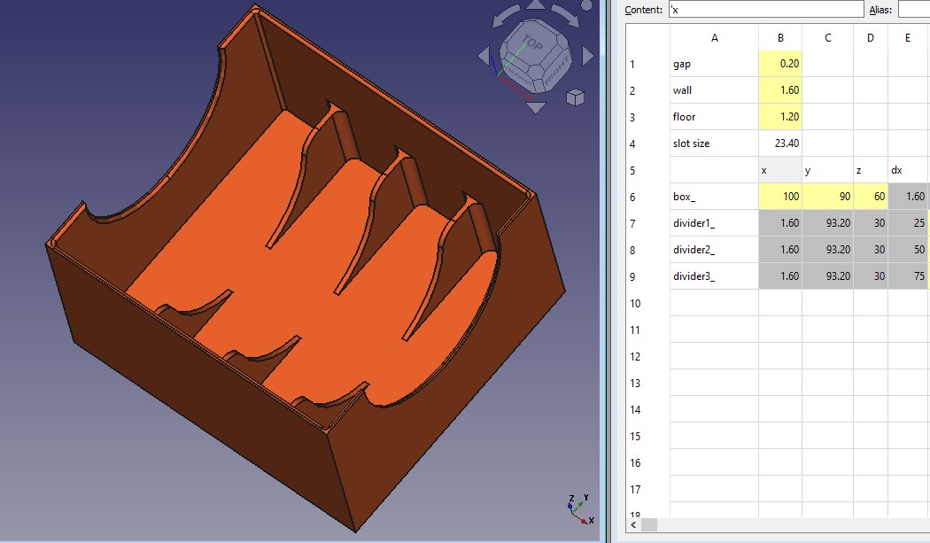Select the divider3_ dx value 75
The image size is (930, 543).
coord(908,276)
